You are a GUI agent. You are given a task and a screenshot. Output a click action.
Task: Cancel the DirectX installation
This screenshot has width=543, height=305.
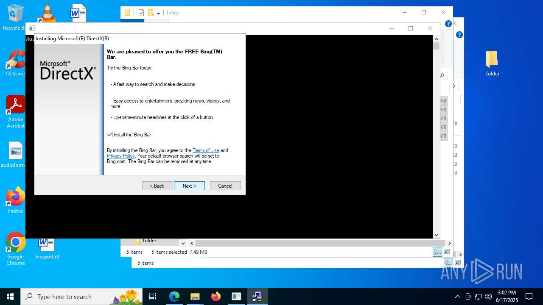[x=225, y=186]
